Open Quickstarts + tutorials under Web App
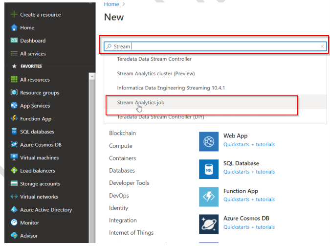The height and width of the screenshot is (246, 330). [x=249, y=145]
